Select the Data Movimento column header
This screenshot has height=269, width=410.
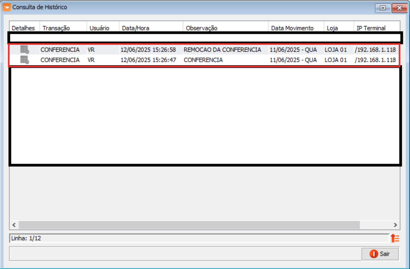coord(292,28)
